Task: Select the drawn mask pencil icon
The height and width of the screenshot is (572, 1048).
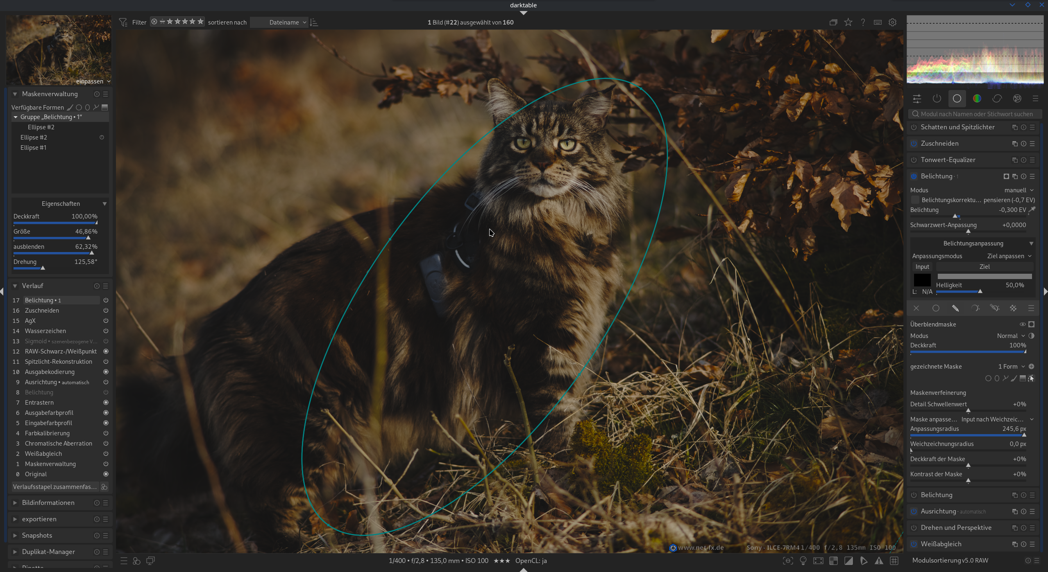Action: coord(955,308)
